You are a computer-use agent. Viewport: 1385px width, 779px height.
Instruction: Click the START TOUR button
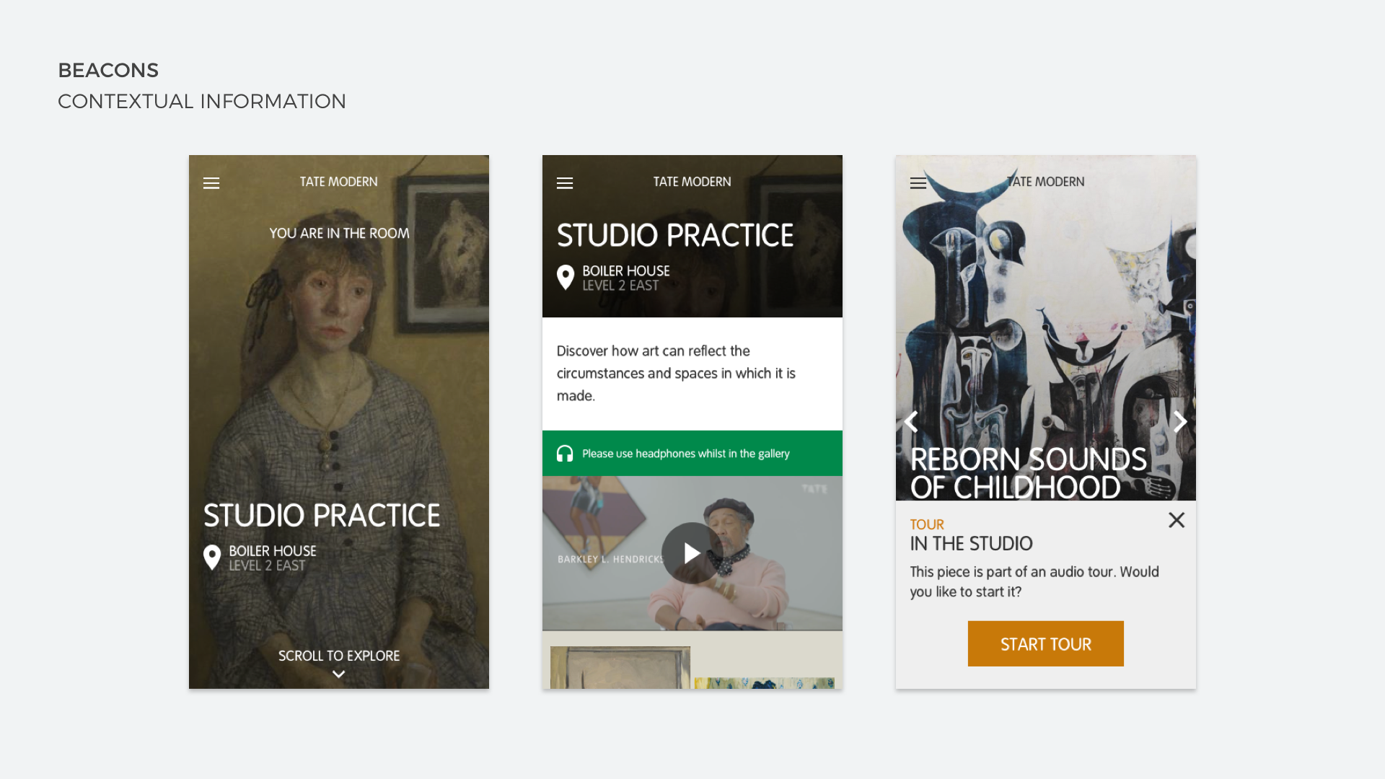(x=1046, y=643)
